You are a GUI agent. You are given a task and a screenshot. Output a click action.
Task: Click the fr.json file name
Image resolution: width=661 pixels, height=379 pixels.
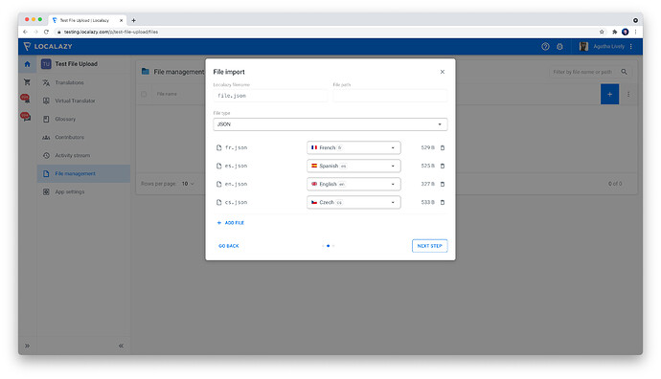tap(236, 147)
